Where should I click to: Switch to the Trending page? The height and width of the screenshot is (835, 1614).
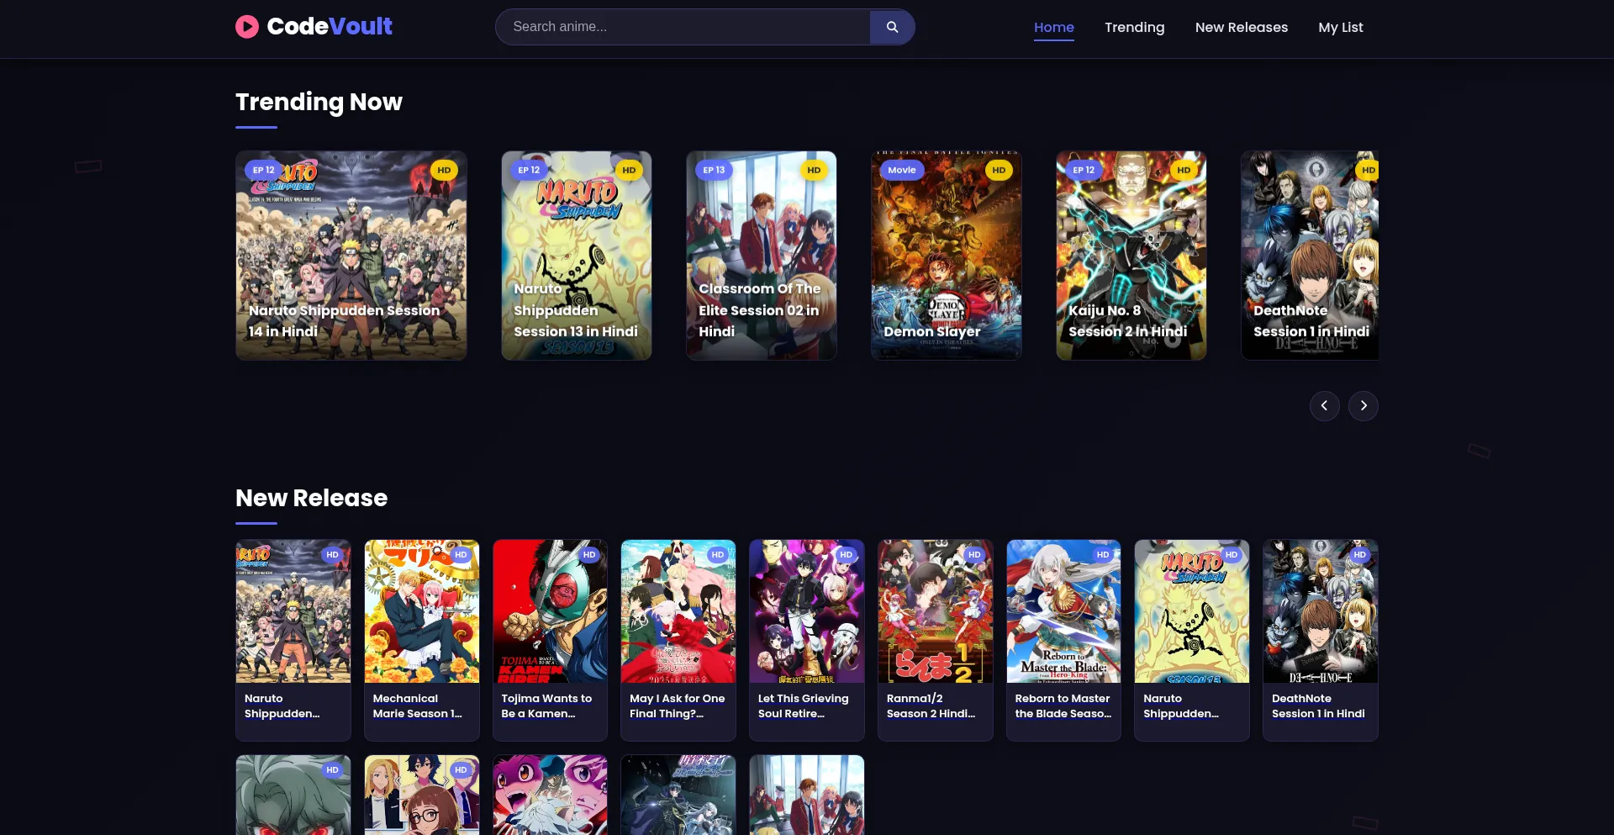tap(1134, 28)
